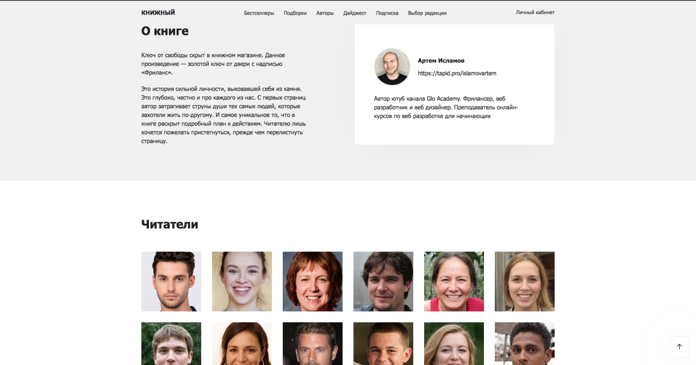Open the blonde woman reader photo in first row

pos(525,281)
